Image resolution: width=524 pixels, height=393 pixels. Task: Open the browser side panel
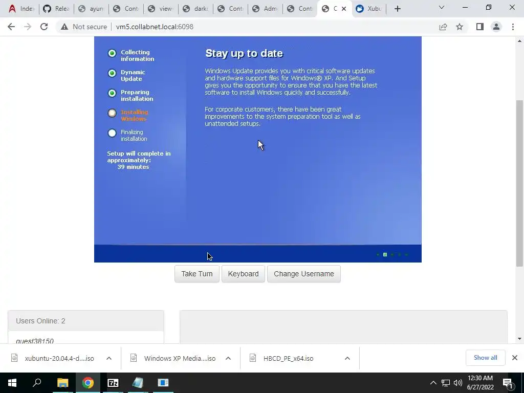[x=480, y=27]
